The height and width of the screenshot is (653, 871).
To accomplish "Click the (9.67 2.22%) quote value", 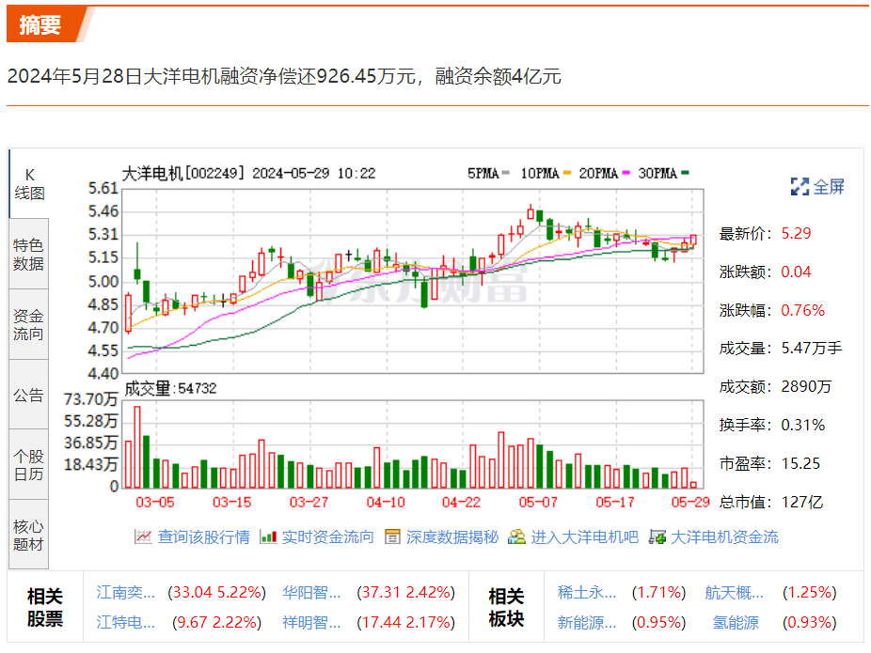I will tap(216, 623).
